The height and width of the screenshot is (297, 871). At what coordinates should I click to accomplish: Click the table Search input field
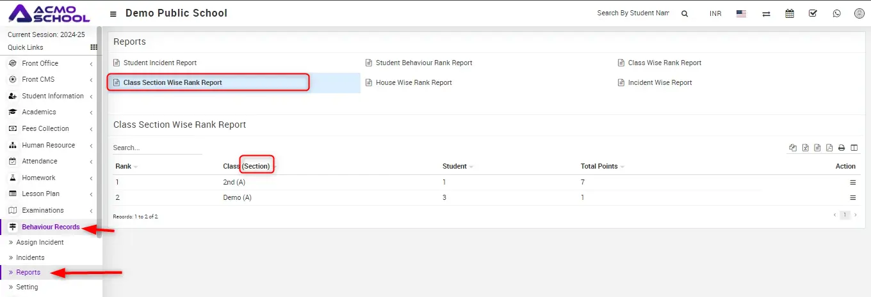pos(157,148)
